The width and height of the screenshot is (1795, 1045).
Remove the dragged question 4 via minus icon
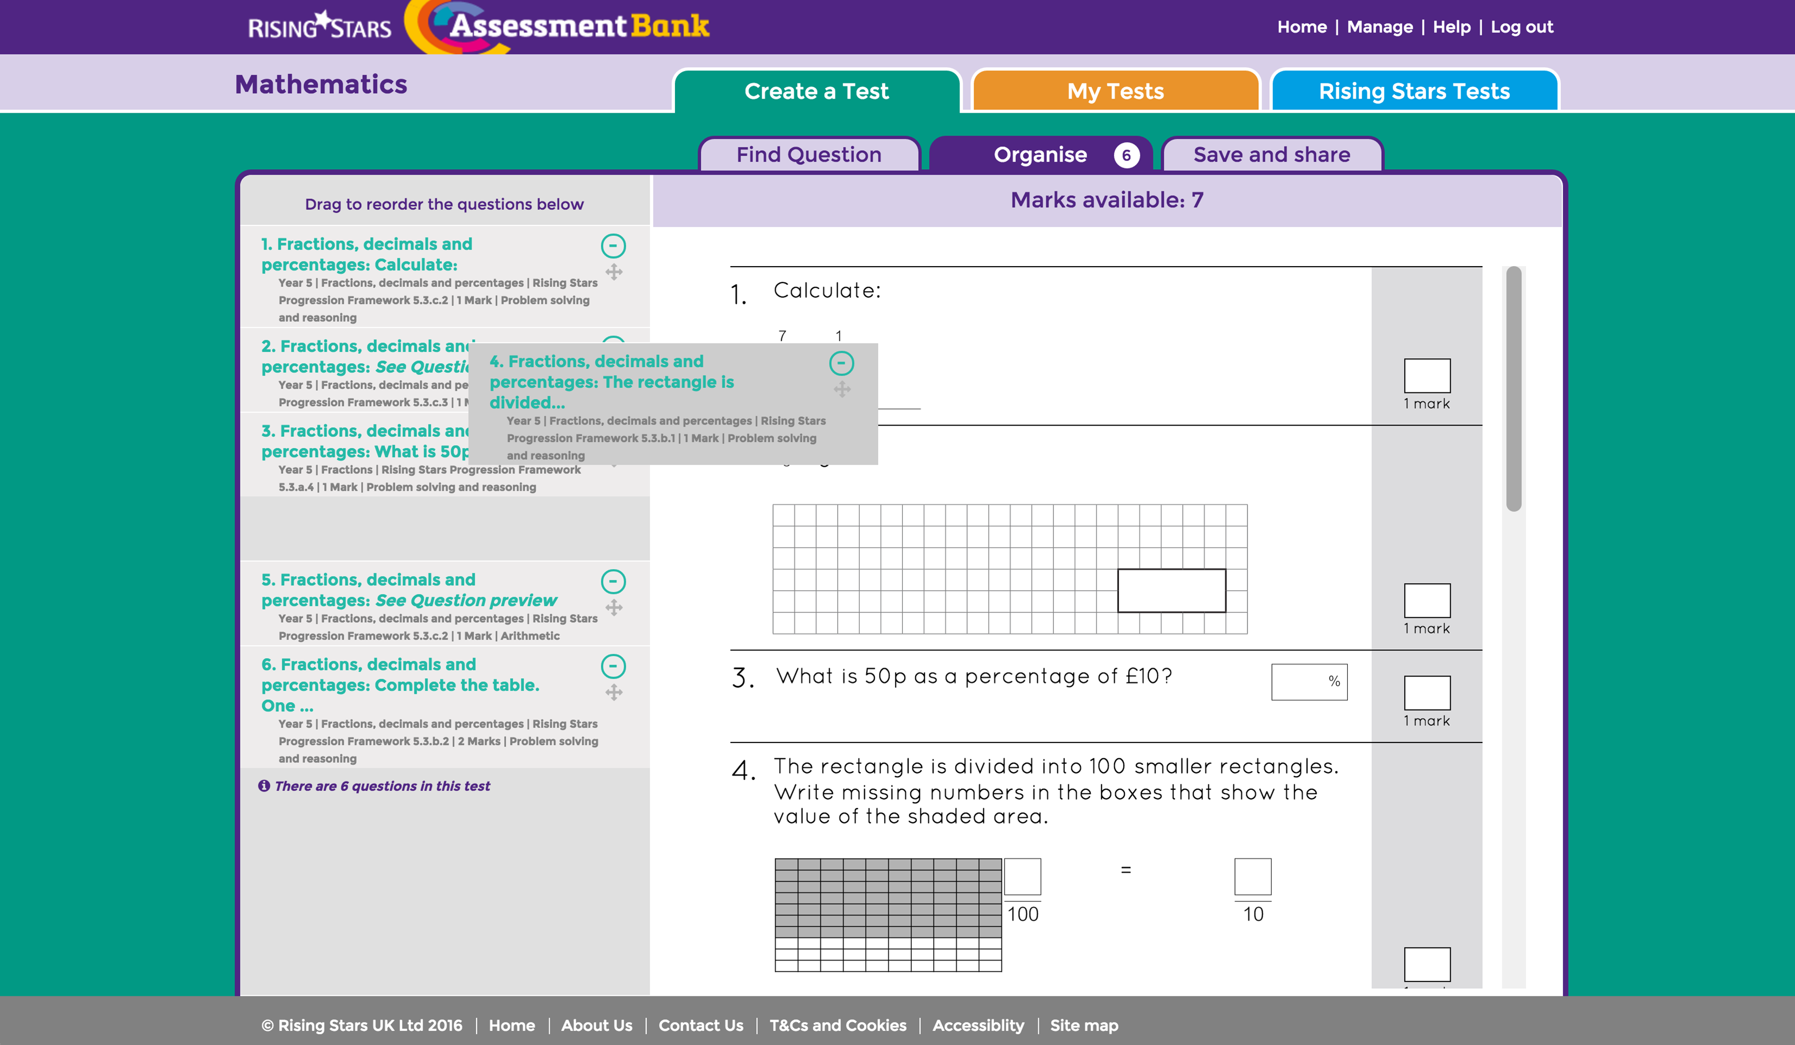click(841, 363)
